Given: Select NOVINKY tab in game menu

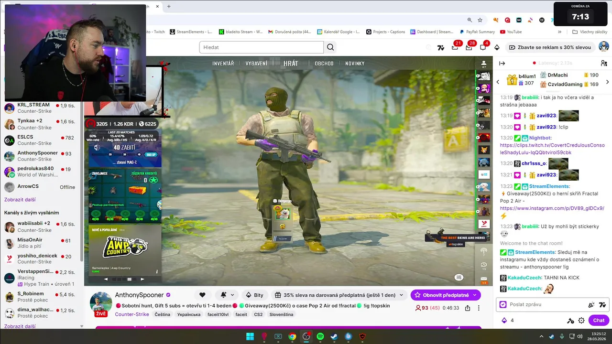Looking at the screenshot, I should [x=355, y=63].
